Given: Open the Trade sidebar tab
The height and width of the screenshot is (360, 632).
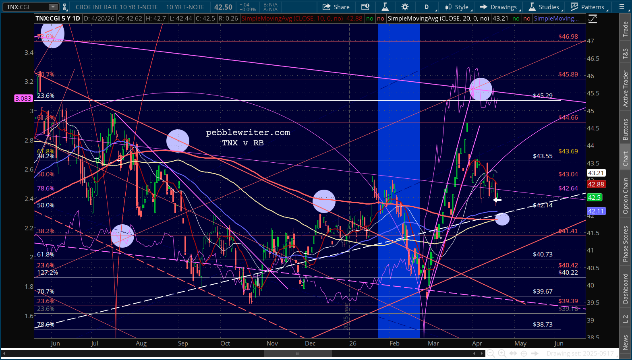Looking at the screenshot, I should pos(626,29).
